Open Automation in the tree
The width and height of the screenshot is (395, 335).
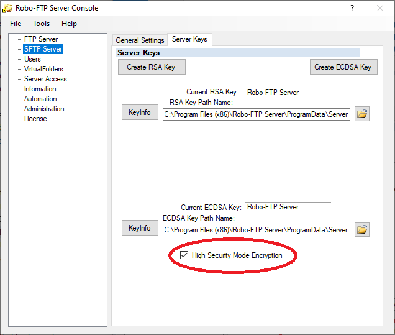point(40,99)
